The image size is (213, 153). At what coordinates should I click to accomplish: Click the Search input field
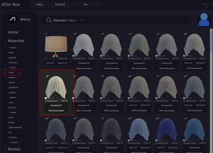(x=134, y=20)
